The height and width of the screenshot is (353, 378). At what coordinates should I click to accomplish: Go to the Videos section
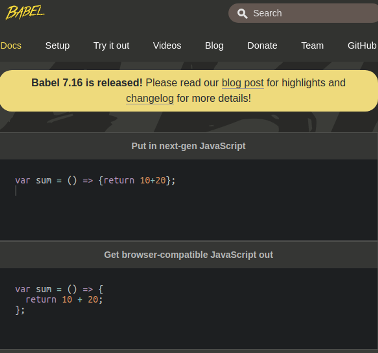click(167, 45)
